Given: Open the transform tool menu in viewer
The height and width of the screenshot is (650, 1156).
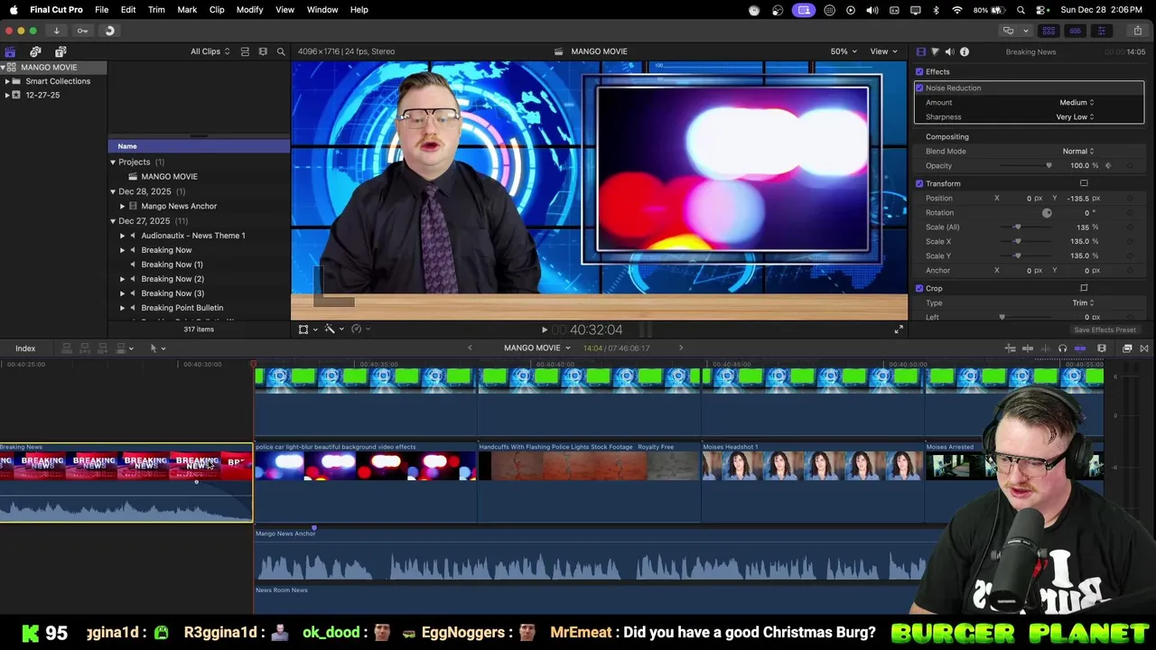Looking at the screenshot, I should 307,330.
